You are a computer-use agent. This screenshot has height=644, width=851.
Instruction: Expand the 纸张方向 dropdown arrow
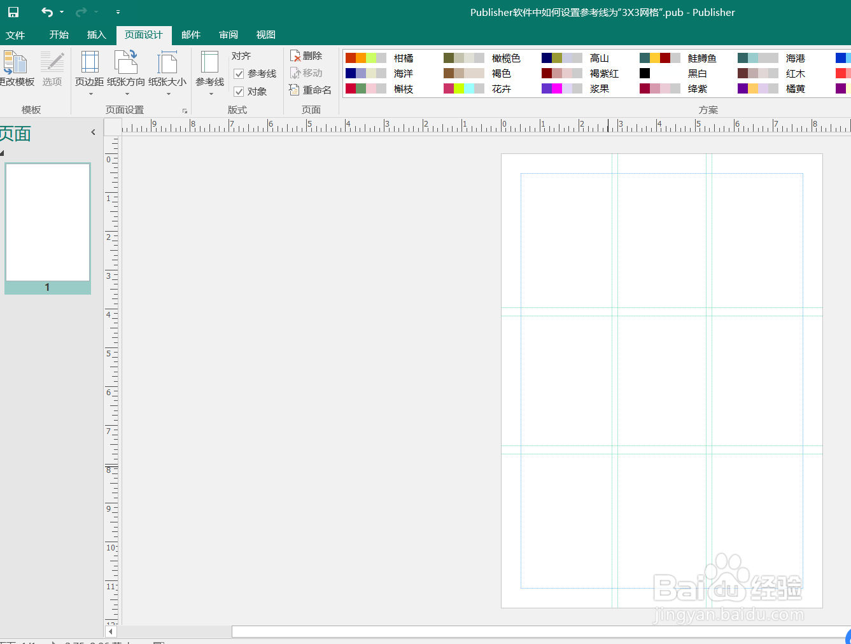click(x=127, y=94)
